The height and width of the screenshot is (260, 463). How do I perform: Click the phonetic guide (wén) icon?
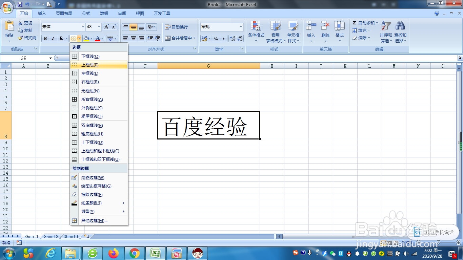(x=110, y=39)
